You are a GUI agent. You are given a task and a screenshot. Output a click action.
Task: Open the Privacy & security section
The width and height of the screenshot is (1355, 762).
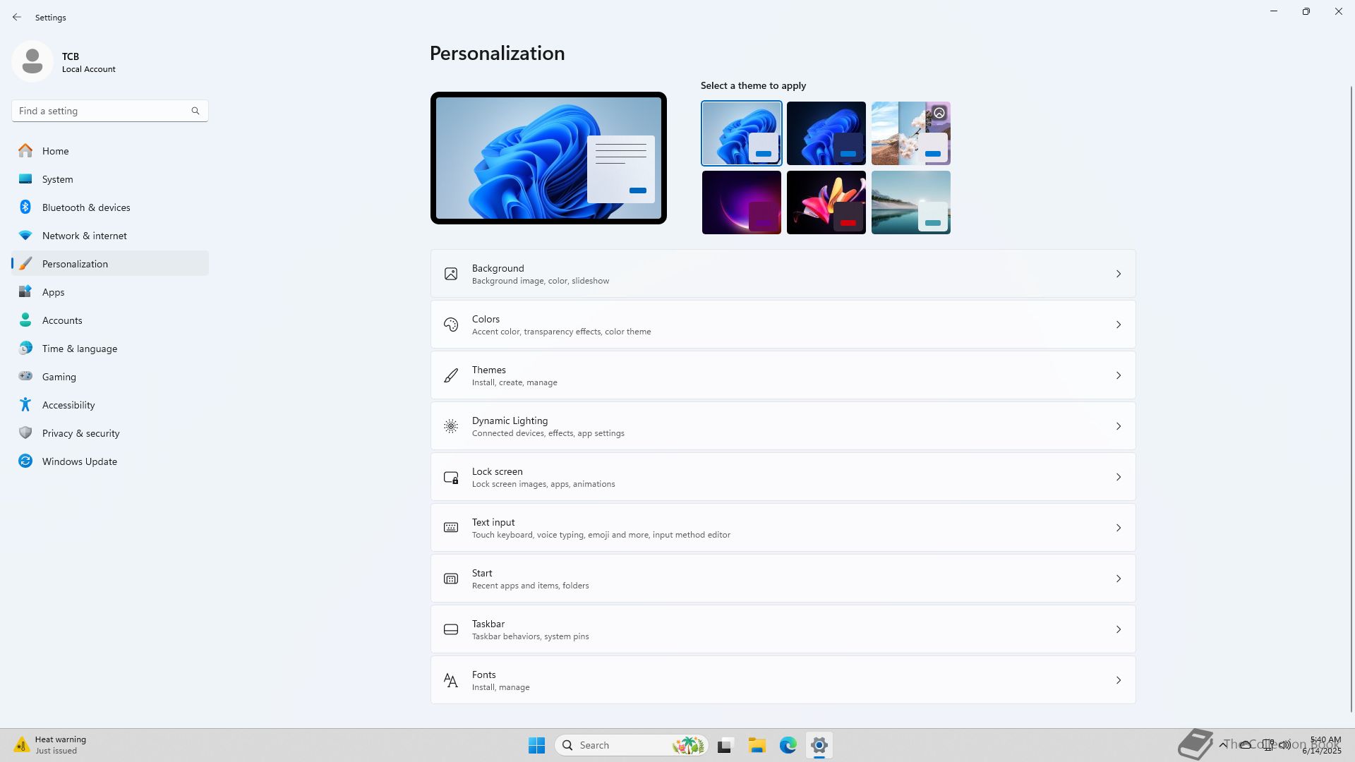[80, 433]
